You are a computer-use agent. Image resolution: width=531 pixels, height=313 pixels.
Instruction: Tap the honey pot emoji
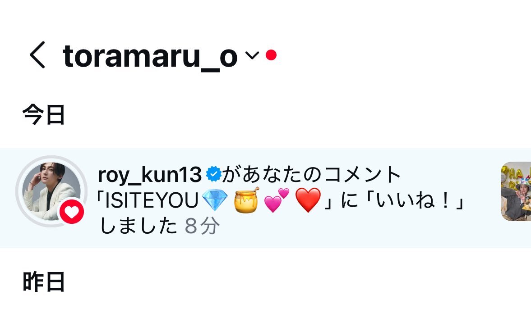[x=246, y=200]
